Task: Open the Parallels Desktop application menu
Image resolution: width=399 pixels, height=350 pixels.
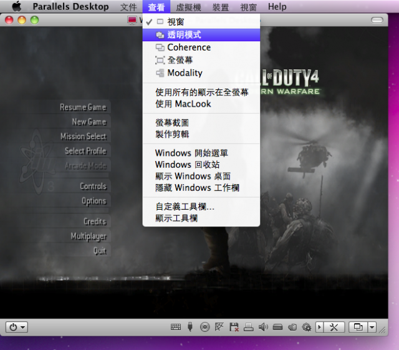Action: (x=70, y=7)
